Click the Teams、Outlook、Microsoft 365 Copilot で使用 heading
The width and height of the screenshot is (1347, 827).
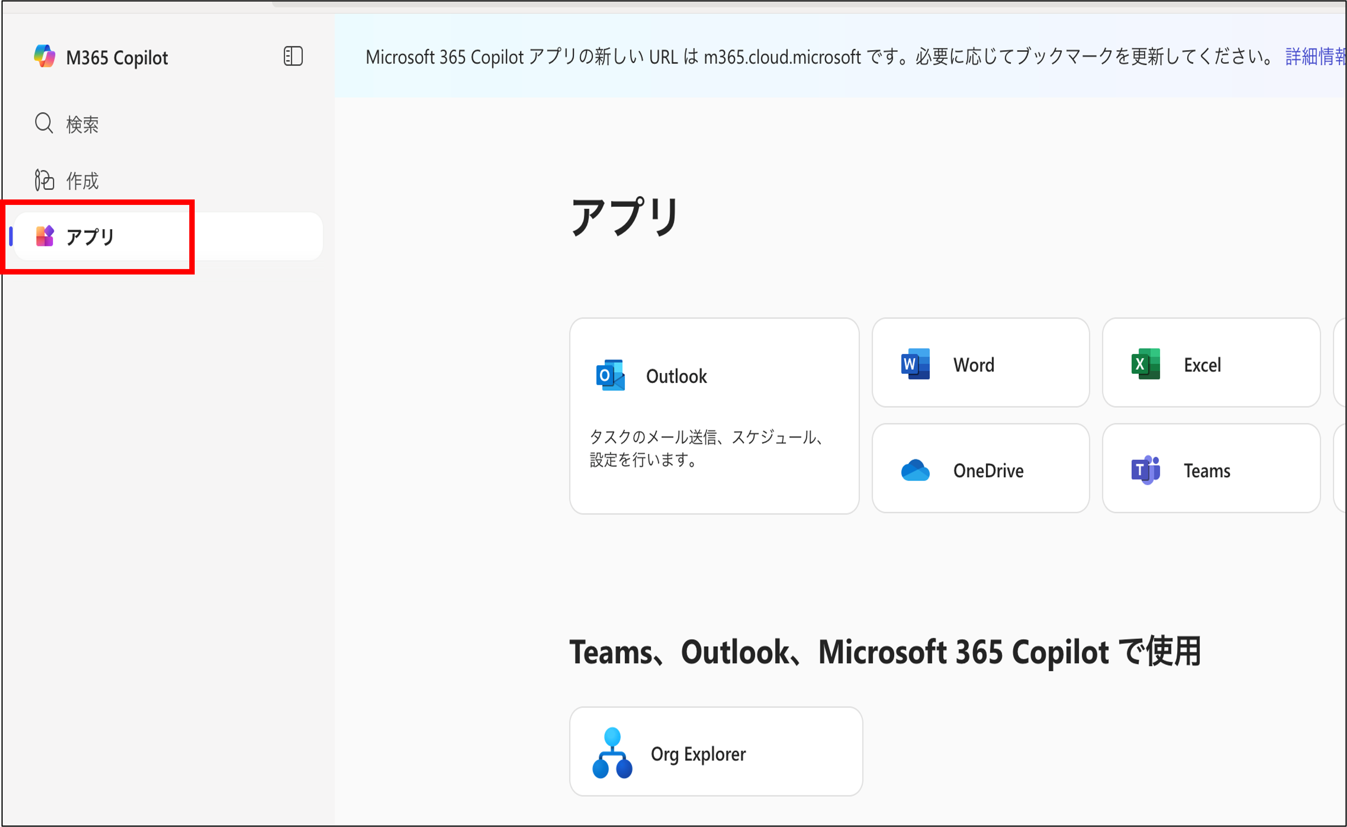coord(885,651)
